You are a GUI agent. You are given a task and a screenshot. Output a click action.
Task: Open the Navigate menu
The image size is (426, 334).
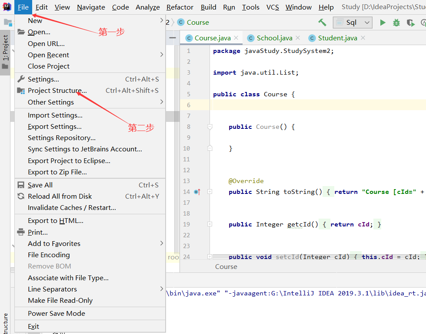tap(91, 7)
